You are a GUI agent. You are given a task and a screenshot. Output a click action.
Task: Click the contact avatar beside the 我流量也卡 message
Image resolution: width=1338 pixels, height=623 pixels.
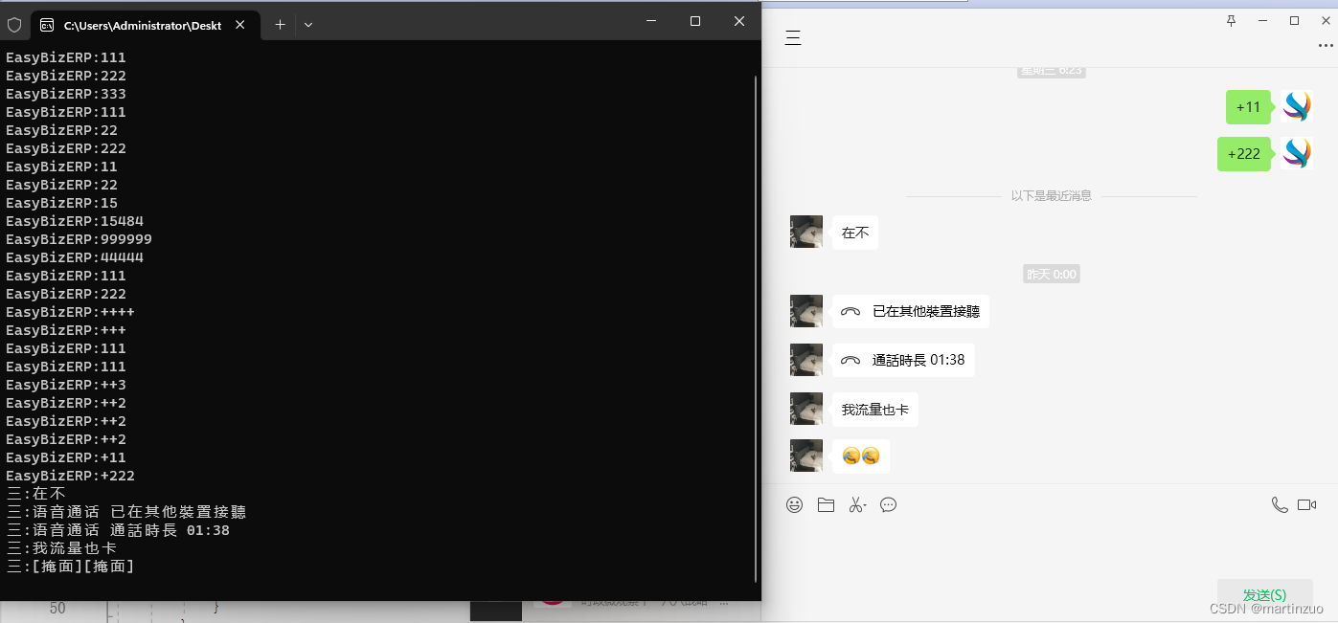click(806, 409)
